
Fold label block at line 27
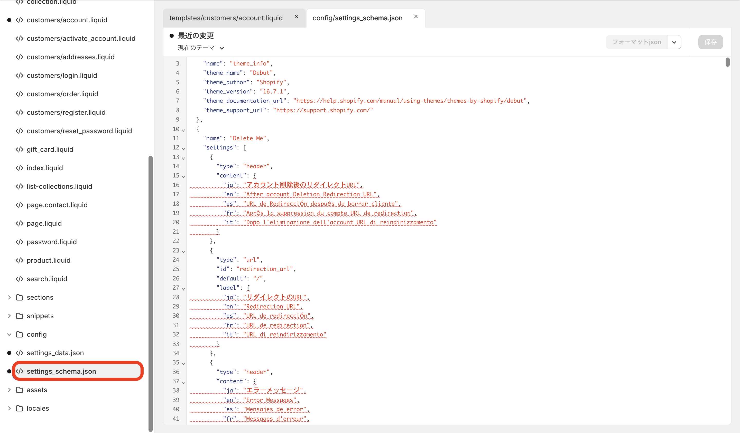pos(183,289)
